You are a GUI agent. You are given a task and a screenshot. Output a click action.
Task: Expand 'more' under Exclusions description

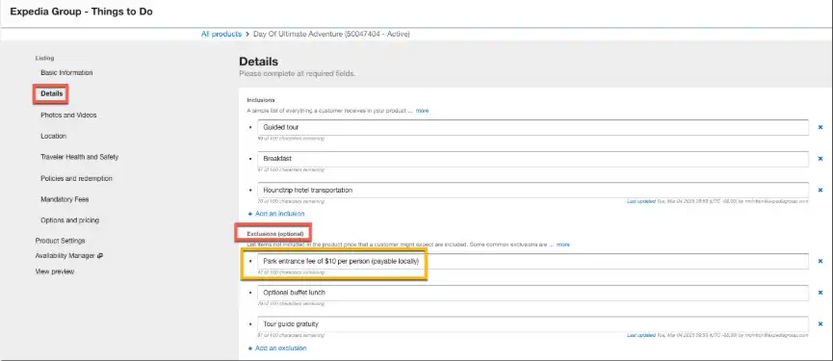563,245
